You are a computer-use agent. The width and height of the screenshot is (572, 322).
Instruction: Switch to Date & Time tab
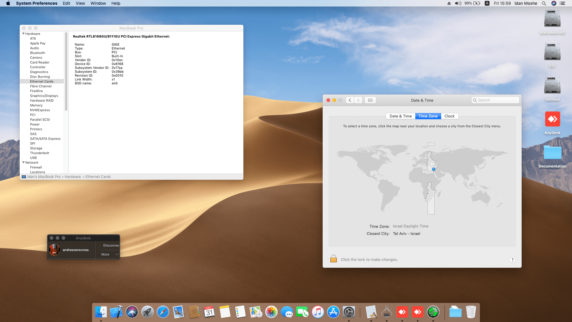pos(400,116)
